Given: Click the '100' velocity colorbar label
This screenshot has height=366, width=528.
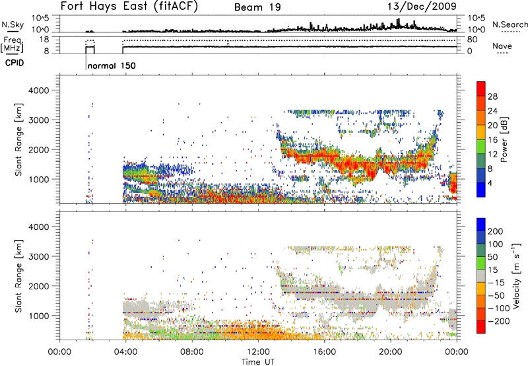Looking at the screenshot, I should [496, 244].
